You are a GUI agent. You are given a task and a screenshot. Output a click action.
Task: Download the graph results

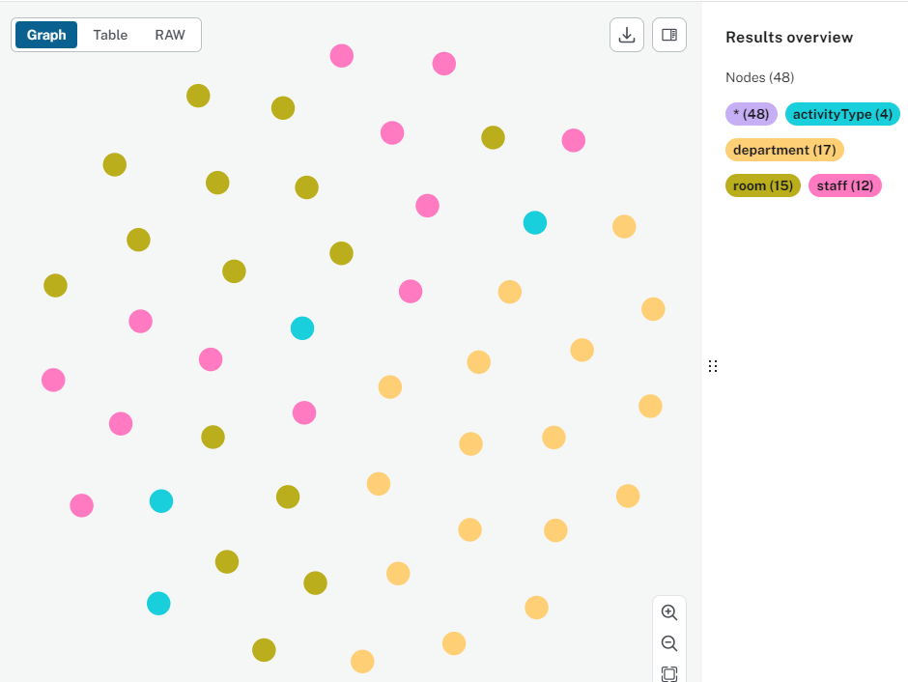pyautogui.click(x=627, y=35)
